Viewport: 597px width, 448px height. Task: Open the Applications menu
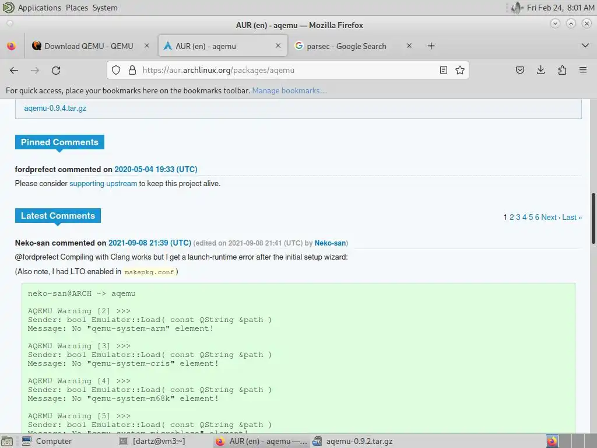click(39, 8)
